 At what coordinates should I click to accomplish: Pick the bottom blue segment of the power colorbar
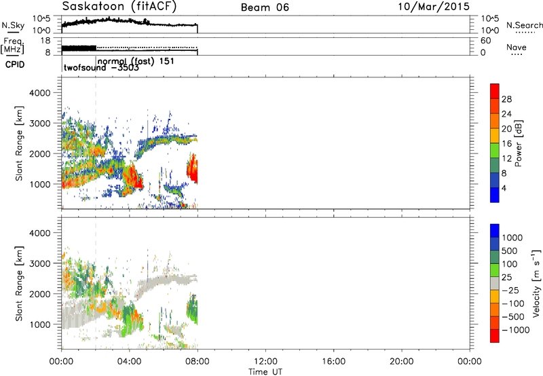(495, 195)
